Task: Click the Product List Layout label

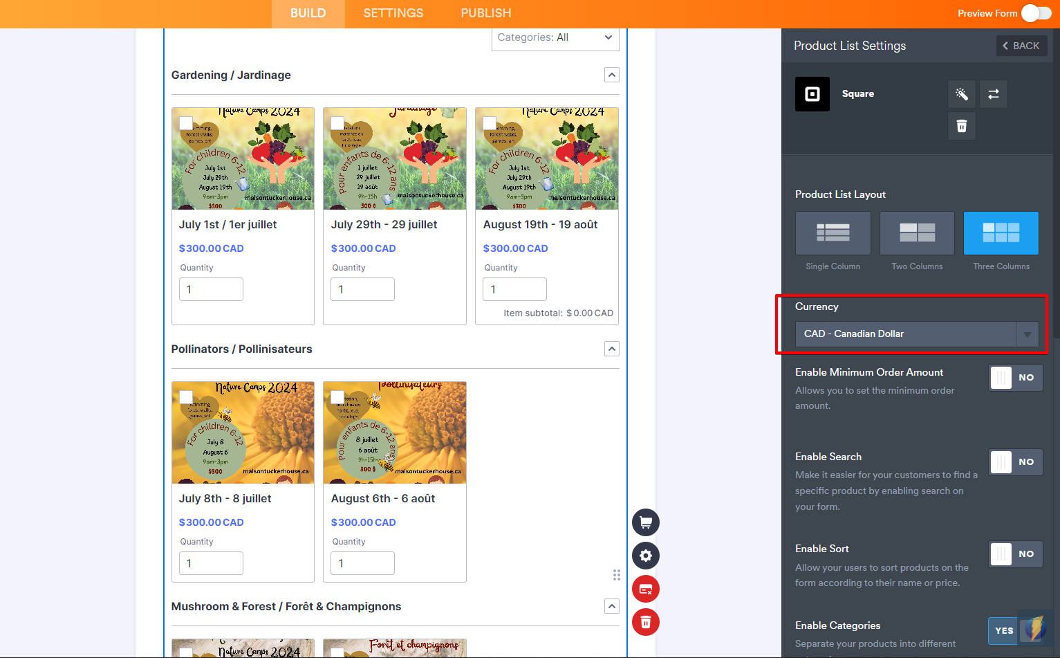Action: click(840, 194)
